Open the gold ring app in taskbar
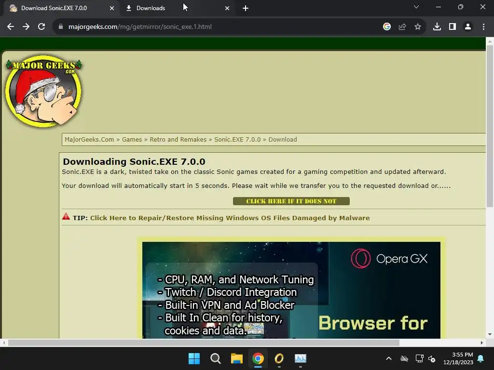494x370 pixels. pos(279,358)
